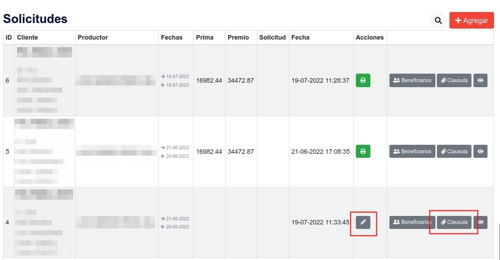Click the Productor column header
Image resolution: width=500 pixels, height=260 pixels.
93,38
